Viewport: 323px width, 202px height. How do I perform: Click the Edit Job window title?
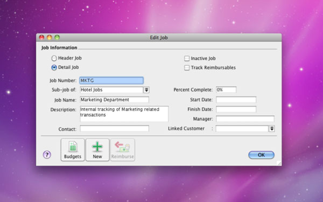159,38
